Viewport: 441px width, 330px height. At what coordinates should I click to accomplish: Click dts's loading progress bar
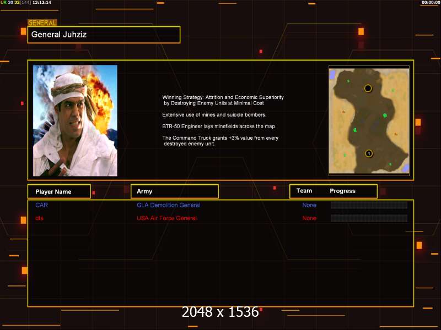(369, 218)
